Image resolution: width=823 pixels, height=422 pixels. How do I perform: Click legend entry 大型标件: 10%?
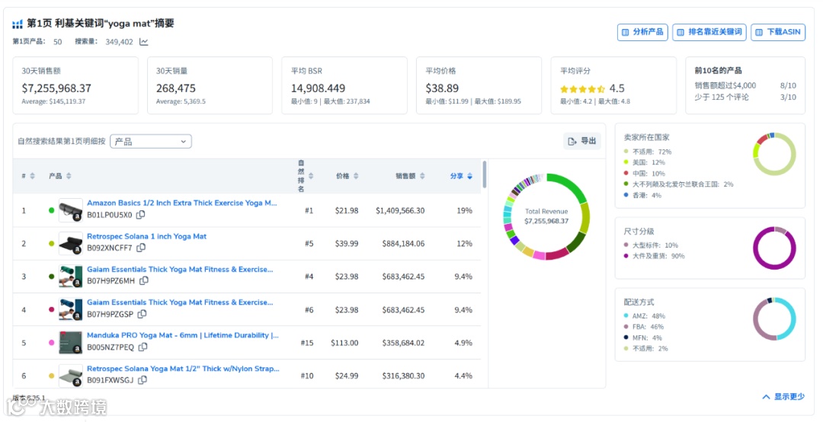651,245
